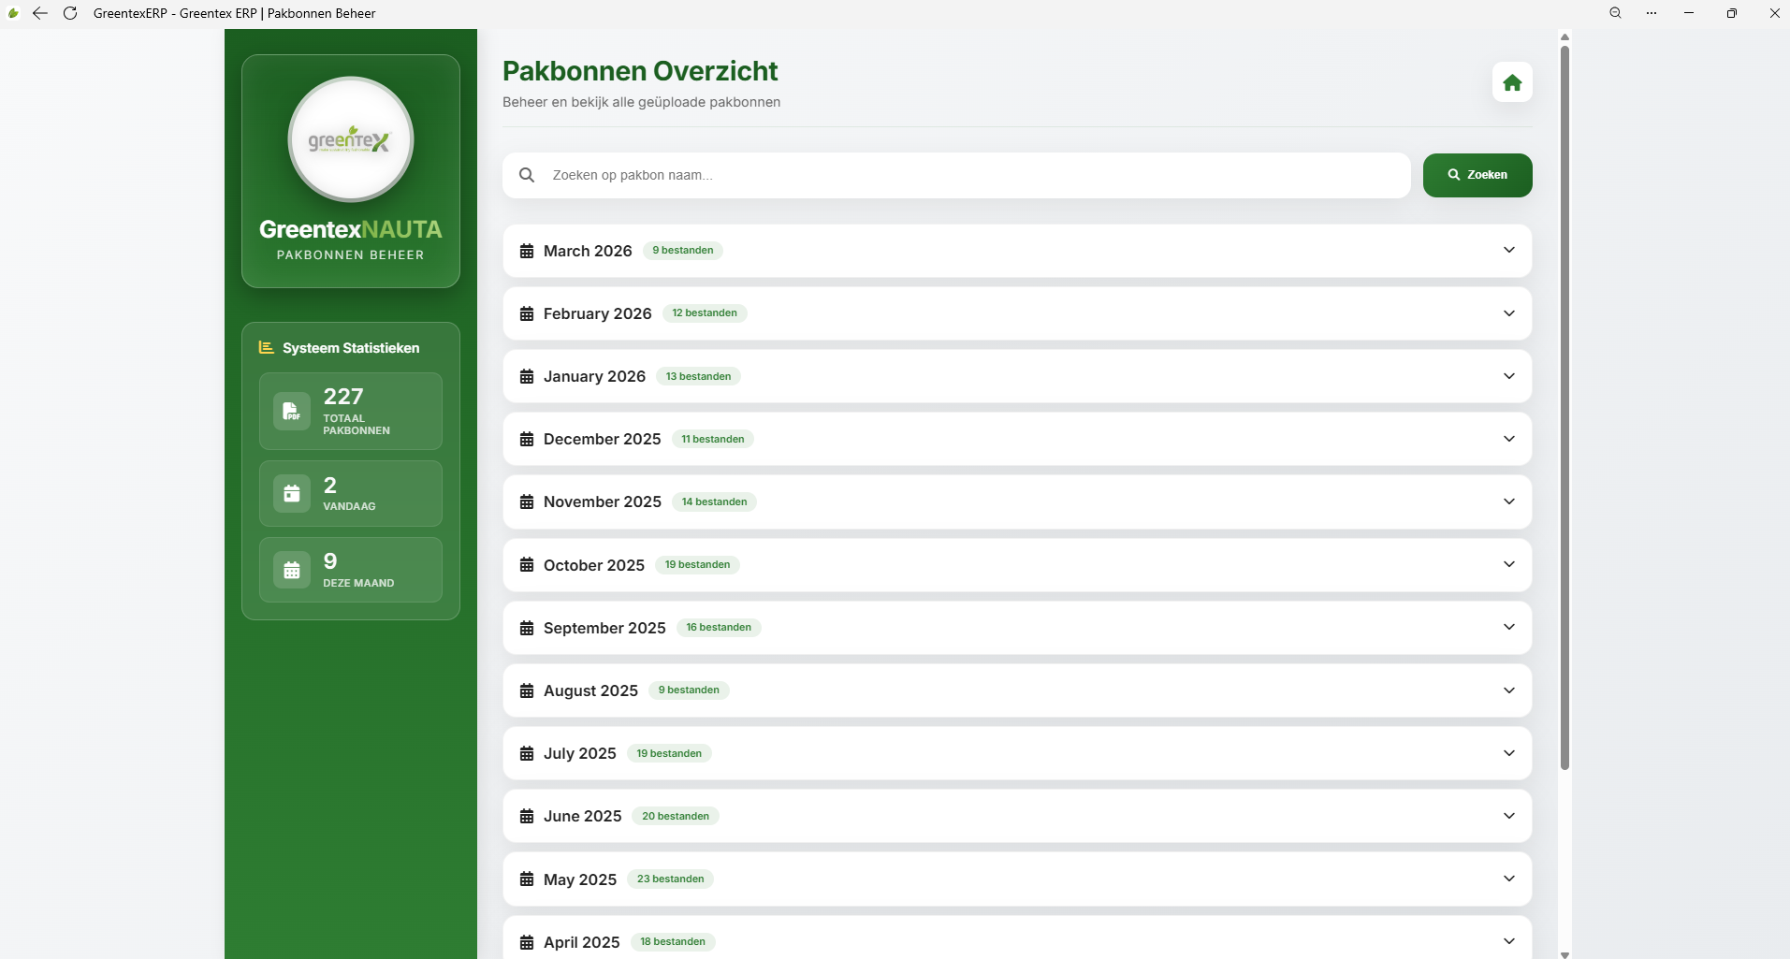Click the calendar icon beside Vandaag

click(x=292, y=493)
